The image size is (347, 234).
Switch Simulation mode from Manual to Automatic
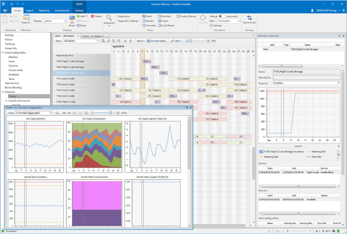coord(222,16)
